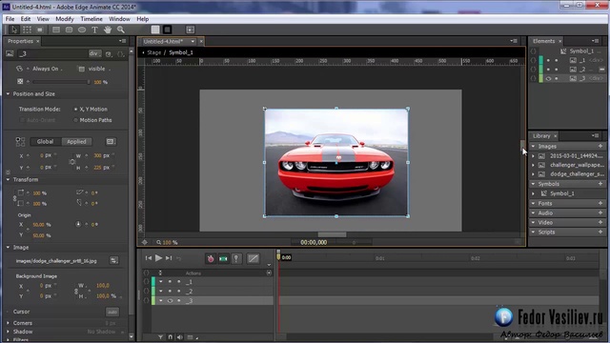
Task: Expand layer _2 arrow in timeline
Action: click(x=161, y=291)
